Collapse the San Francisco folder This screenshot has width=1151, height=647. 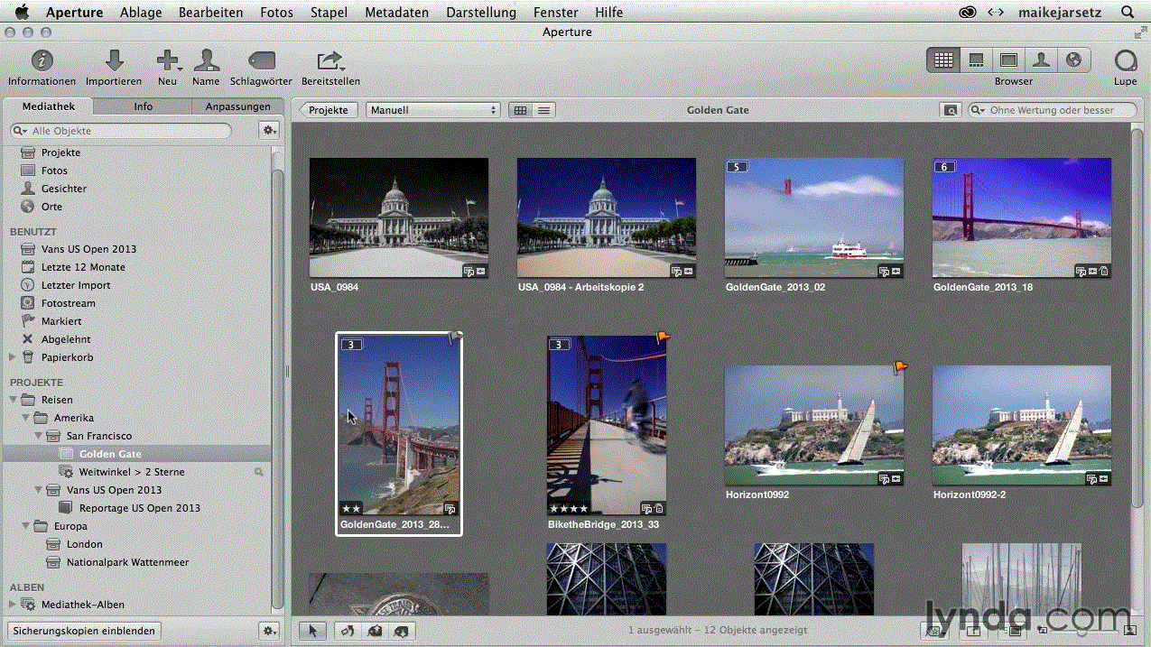point(38,436)
